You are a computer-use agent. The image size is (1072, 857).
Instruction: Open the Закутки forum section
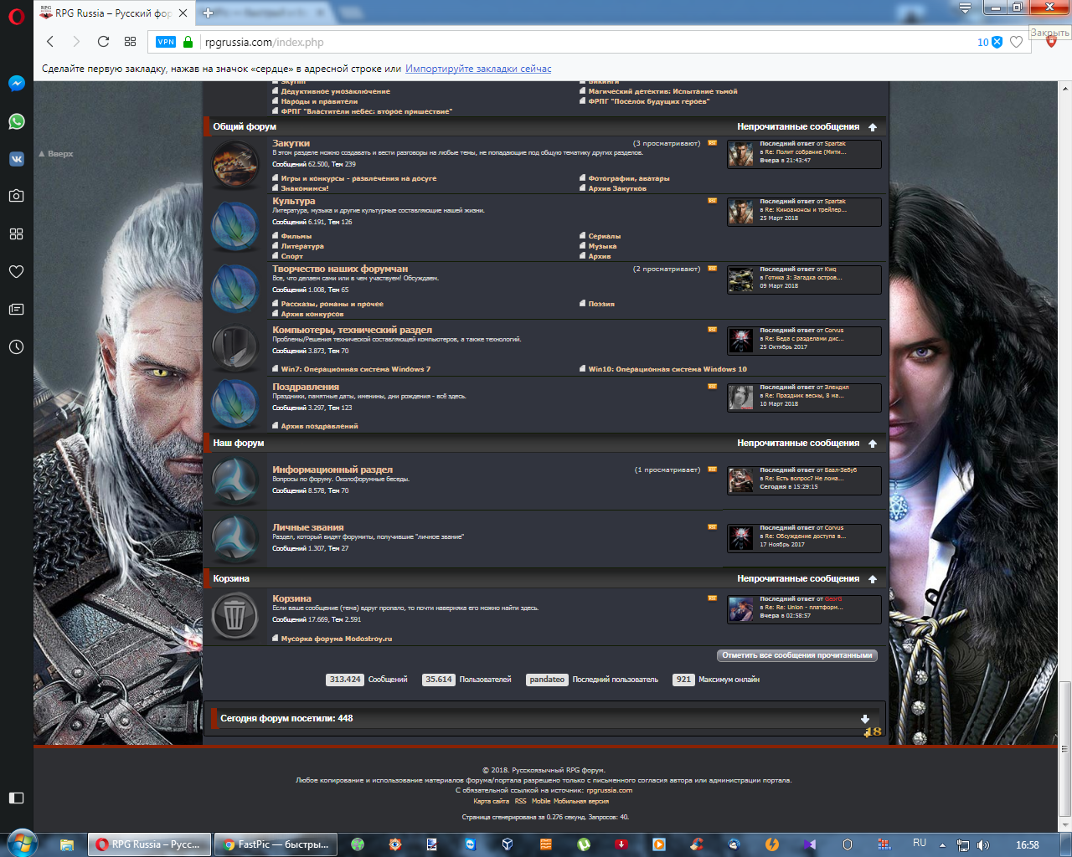click(291, 143)
